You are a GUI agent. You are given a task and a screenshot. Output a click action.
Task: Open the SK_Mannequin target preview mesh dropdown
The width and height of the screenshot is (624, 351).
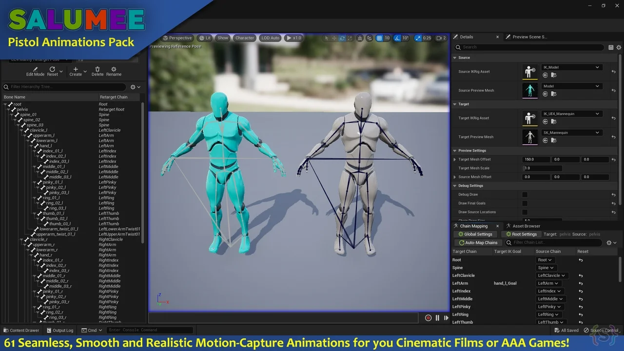point(571,133)
